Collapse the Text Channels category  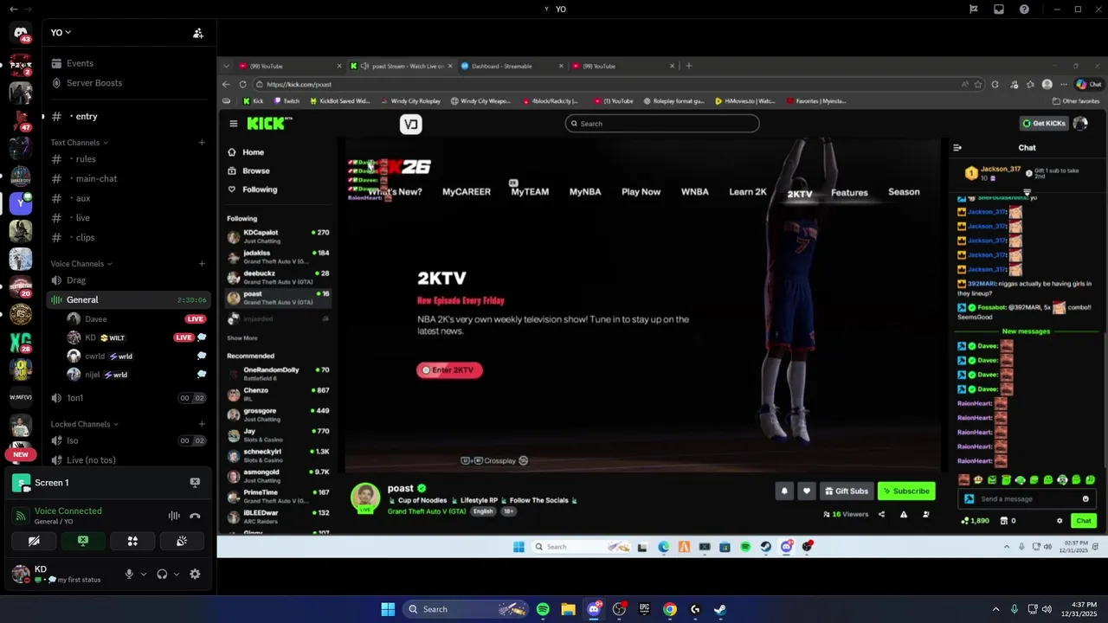(x=79, y=143)
